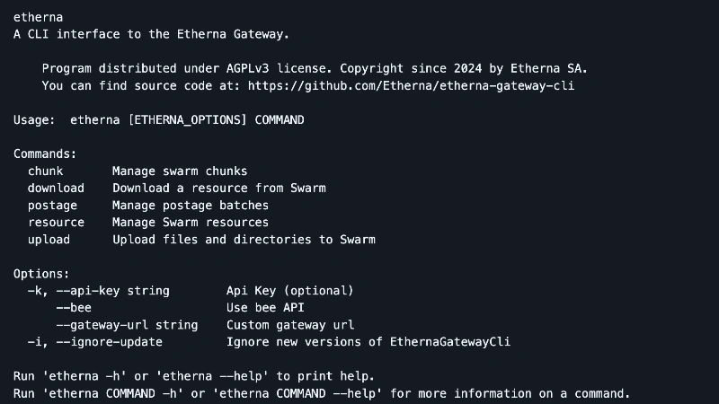Click 'Use bee API' description text

(x=265, y=308)
